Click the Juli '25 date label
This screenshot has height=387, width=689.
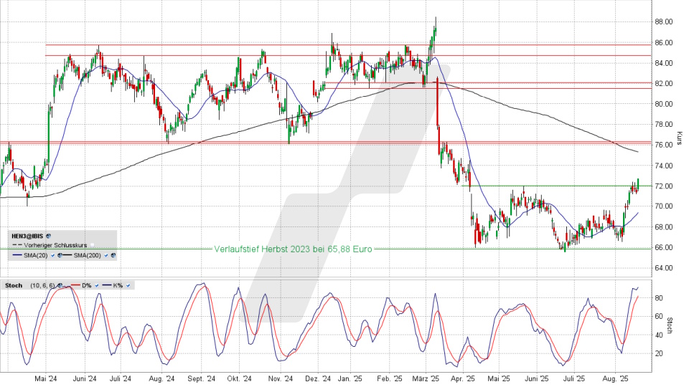574,378
